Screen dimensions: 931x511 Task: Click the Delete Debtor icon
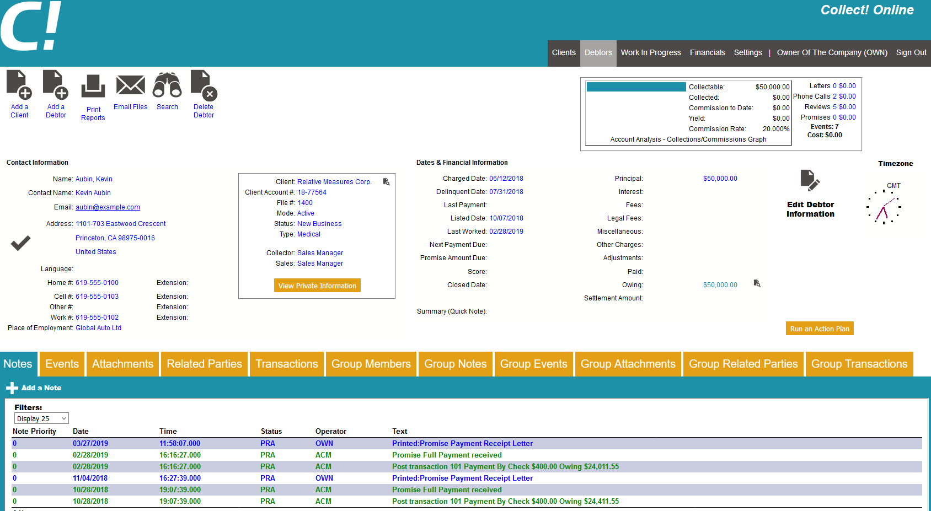coord(204,85)
